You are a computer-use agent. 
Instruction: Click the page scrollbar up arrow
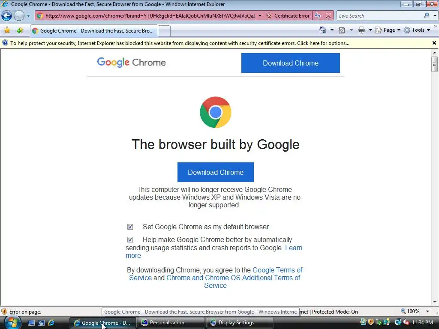[435, 52]
